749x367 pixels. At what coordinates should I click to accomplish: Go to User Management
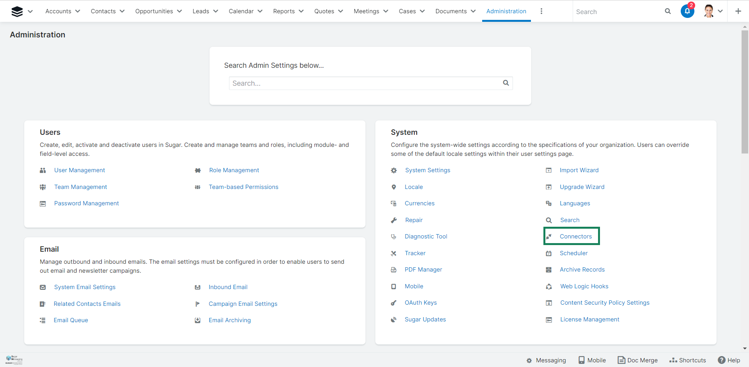click(x=80, y=170)
